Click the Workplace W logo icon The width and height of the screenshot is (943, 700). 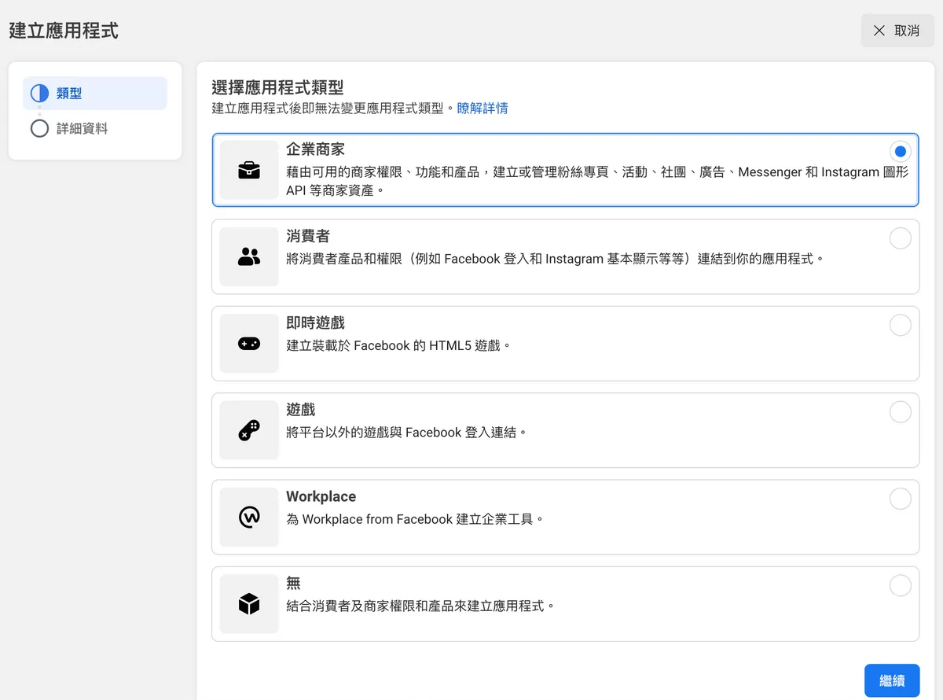point(248,517)
